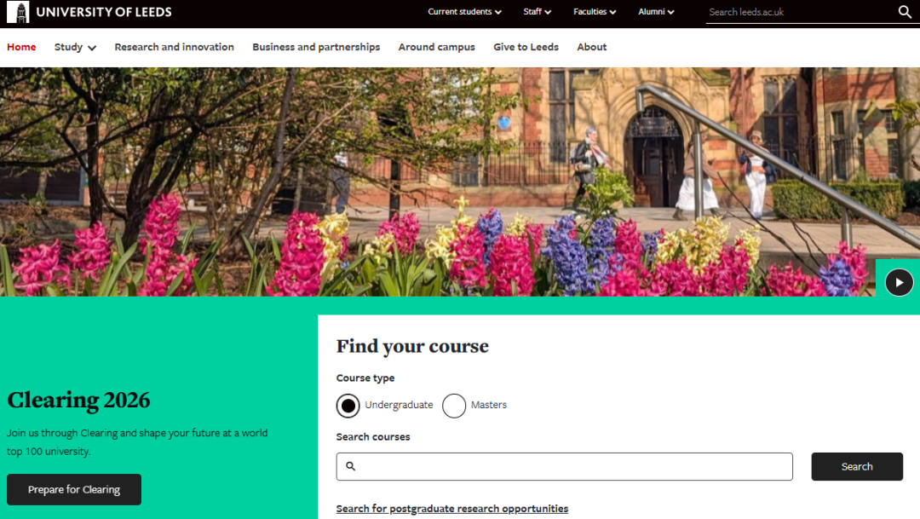This screenshot has width=920, height=519.
Task: Expand the Current students dropdown
Action: click(x=464, y=12)
